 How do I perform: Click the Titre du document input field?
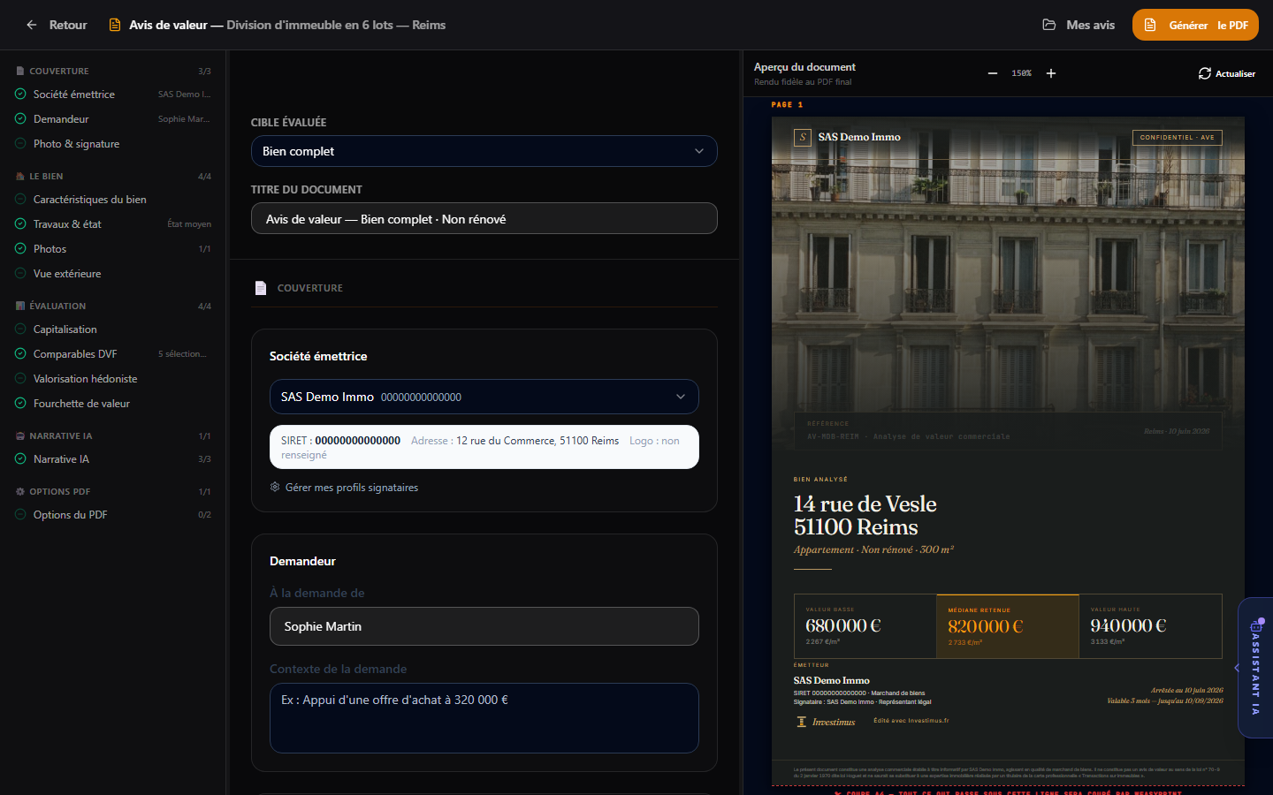click(484, 218)
